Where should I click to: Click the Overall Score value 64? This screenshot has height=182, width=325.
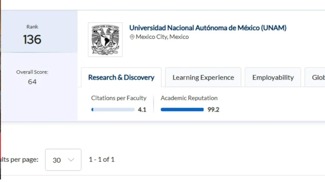coord(32,82)
